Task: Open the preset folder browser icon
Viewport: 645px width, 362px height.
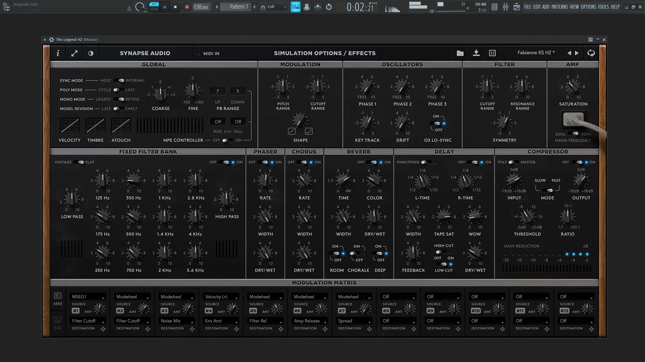Action: 460,53
